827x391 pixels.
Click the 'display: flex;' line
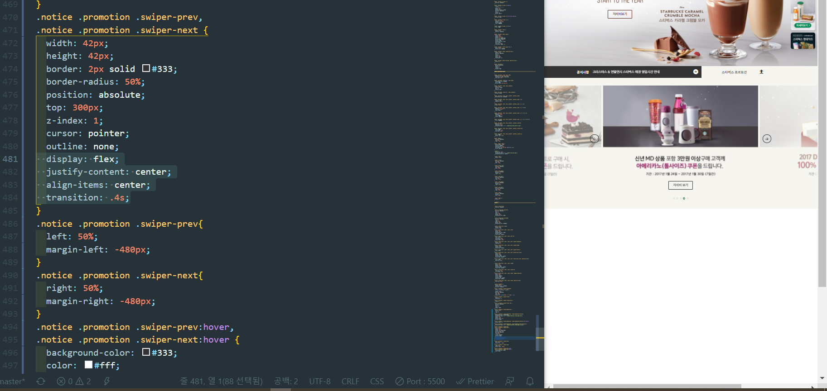pyautogui.click(x=82, y=159)
